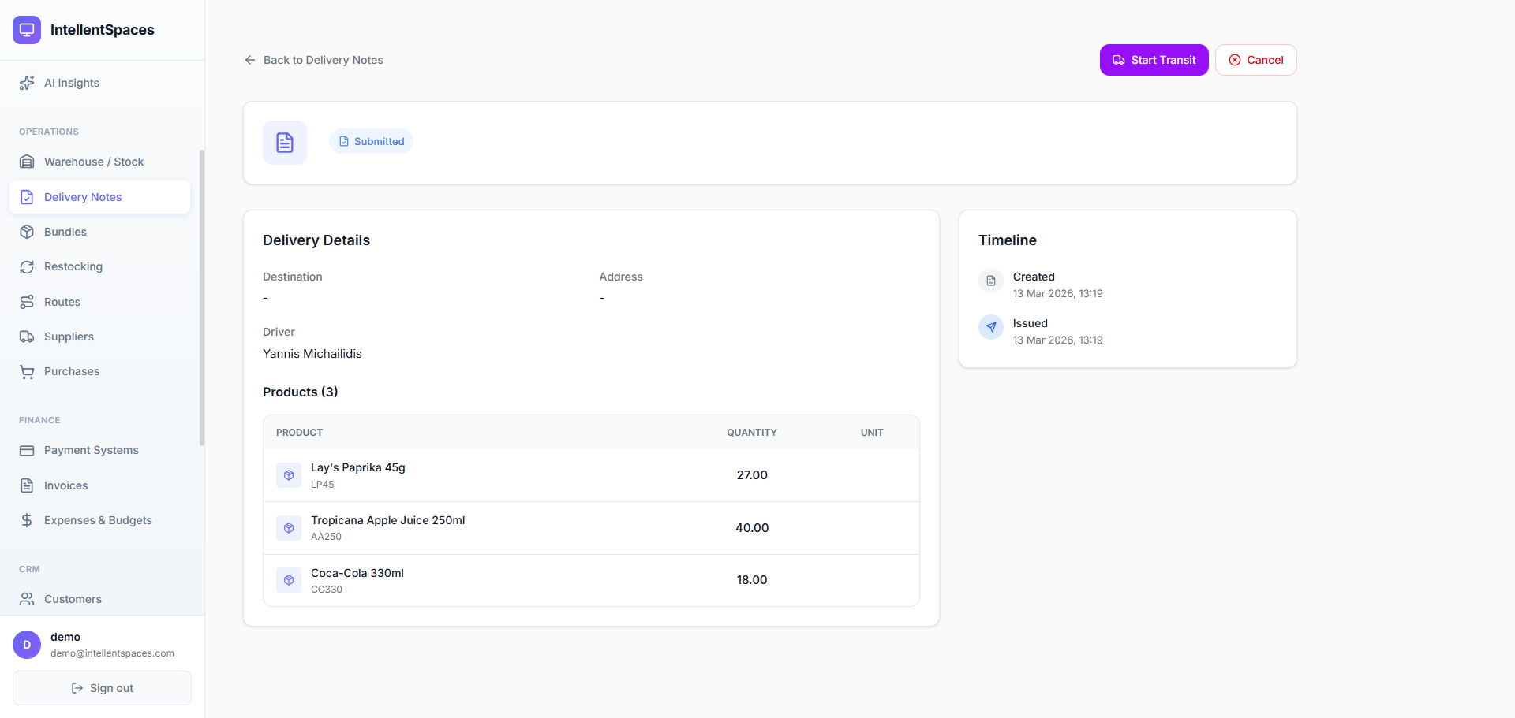The height and width of the screenshot is (718, 1515).
Task: Click the AI Insights sparkle icon
Action: (27, 83)
